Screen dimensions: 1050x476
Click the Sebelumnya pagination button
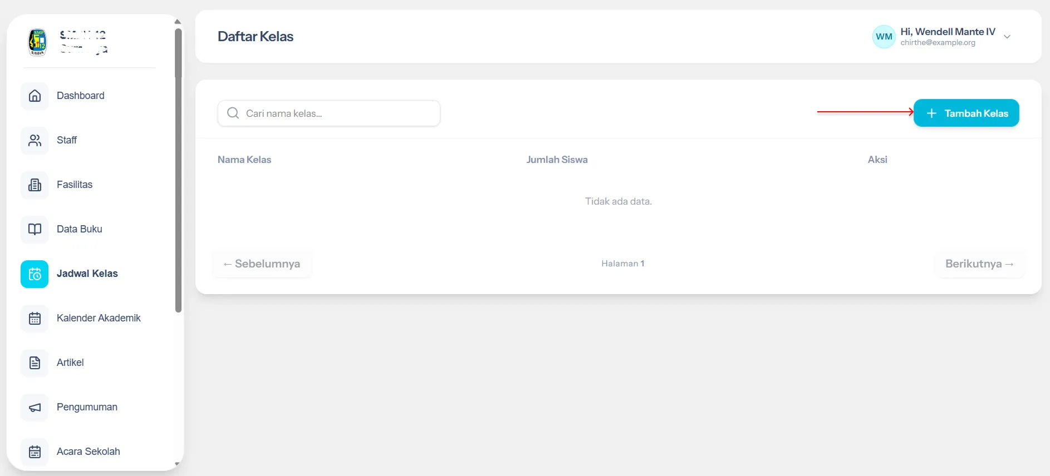(x=262, y=264)
